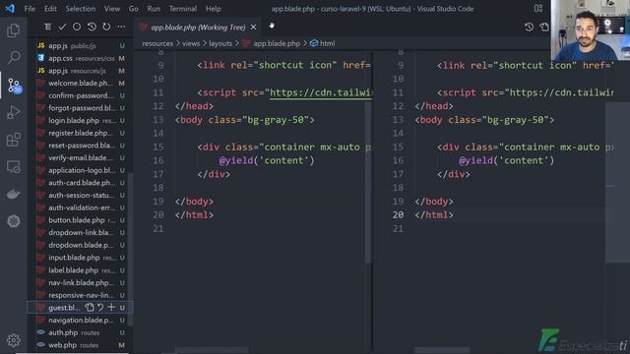Image resolution: width=630 pixels, height=354 pixels.
Task: Open the Extensions view
Action: click(13, 140)
